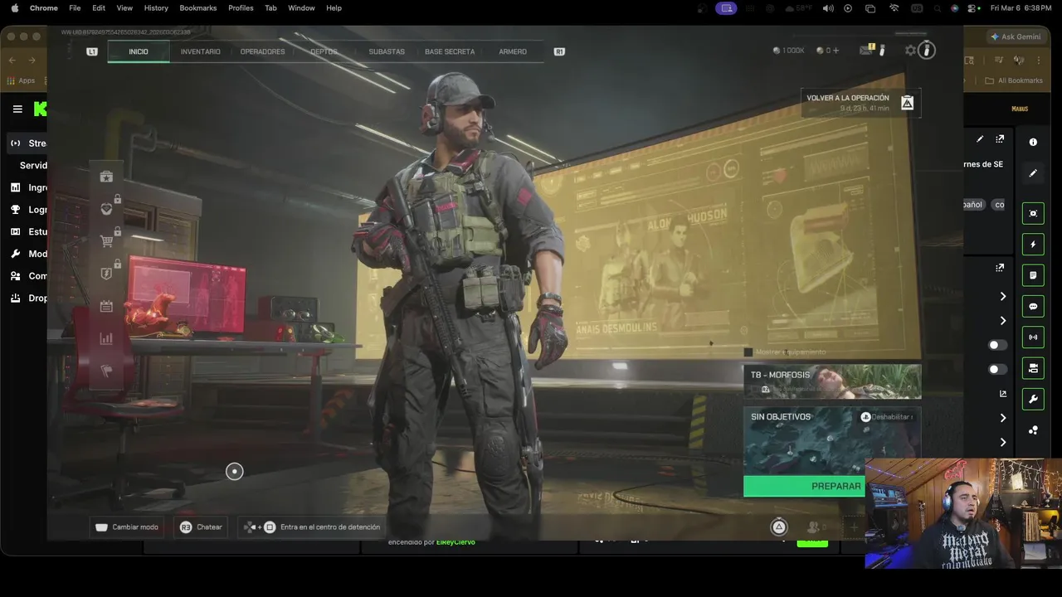The width and height of the screenshot is (1062, 597).
Task: Open the shopping cart store icon
Action: [106, 241]
